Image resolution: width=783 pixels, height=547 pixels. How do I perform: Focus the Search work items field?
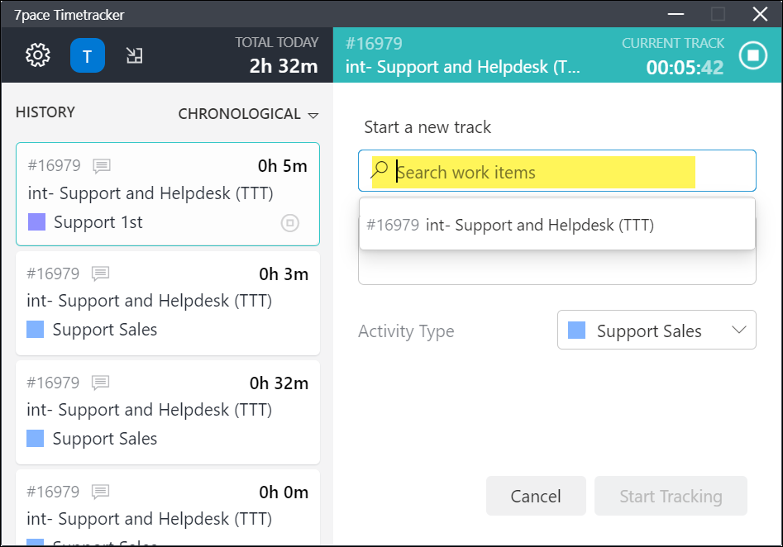(557, 171)
